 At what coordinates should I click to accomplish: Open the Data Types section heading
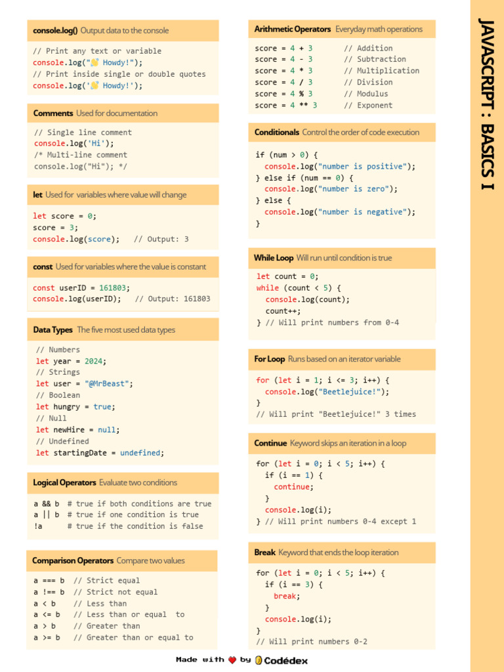(x=53, y=329)
